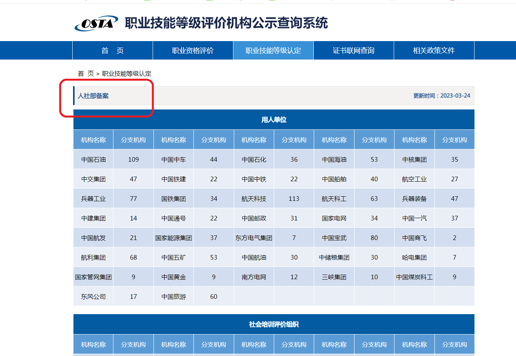Image resolution: width=516 pixels, height=356 pixels.
Task: Open the 中国一汽 institution entry
Action: point(414,218)
